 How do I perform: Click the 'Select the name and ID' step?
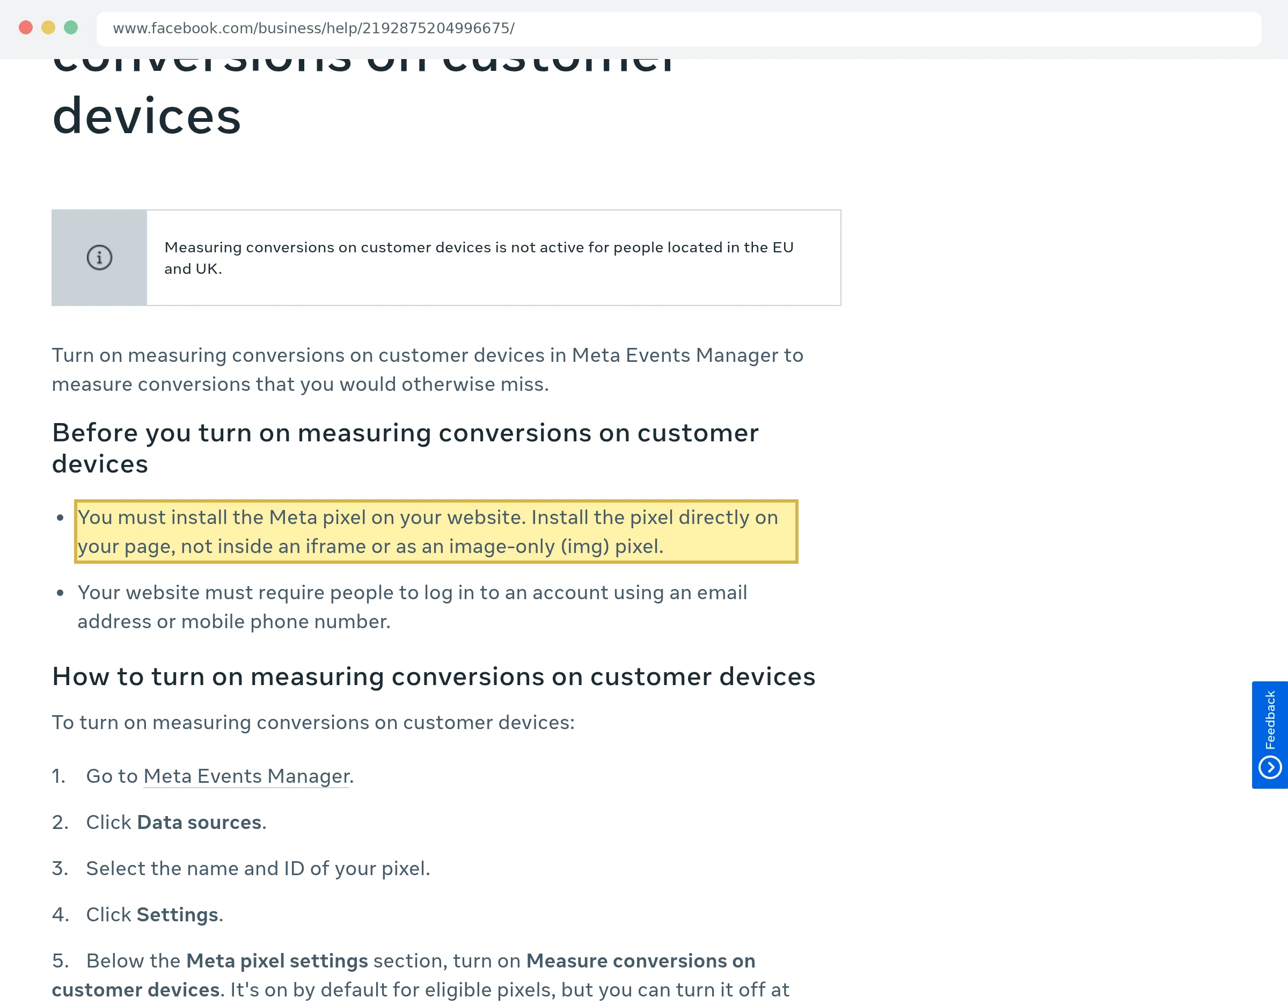pos(258,868)
